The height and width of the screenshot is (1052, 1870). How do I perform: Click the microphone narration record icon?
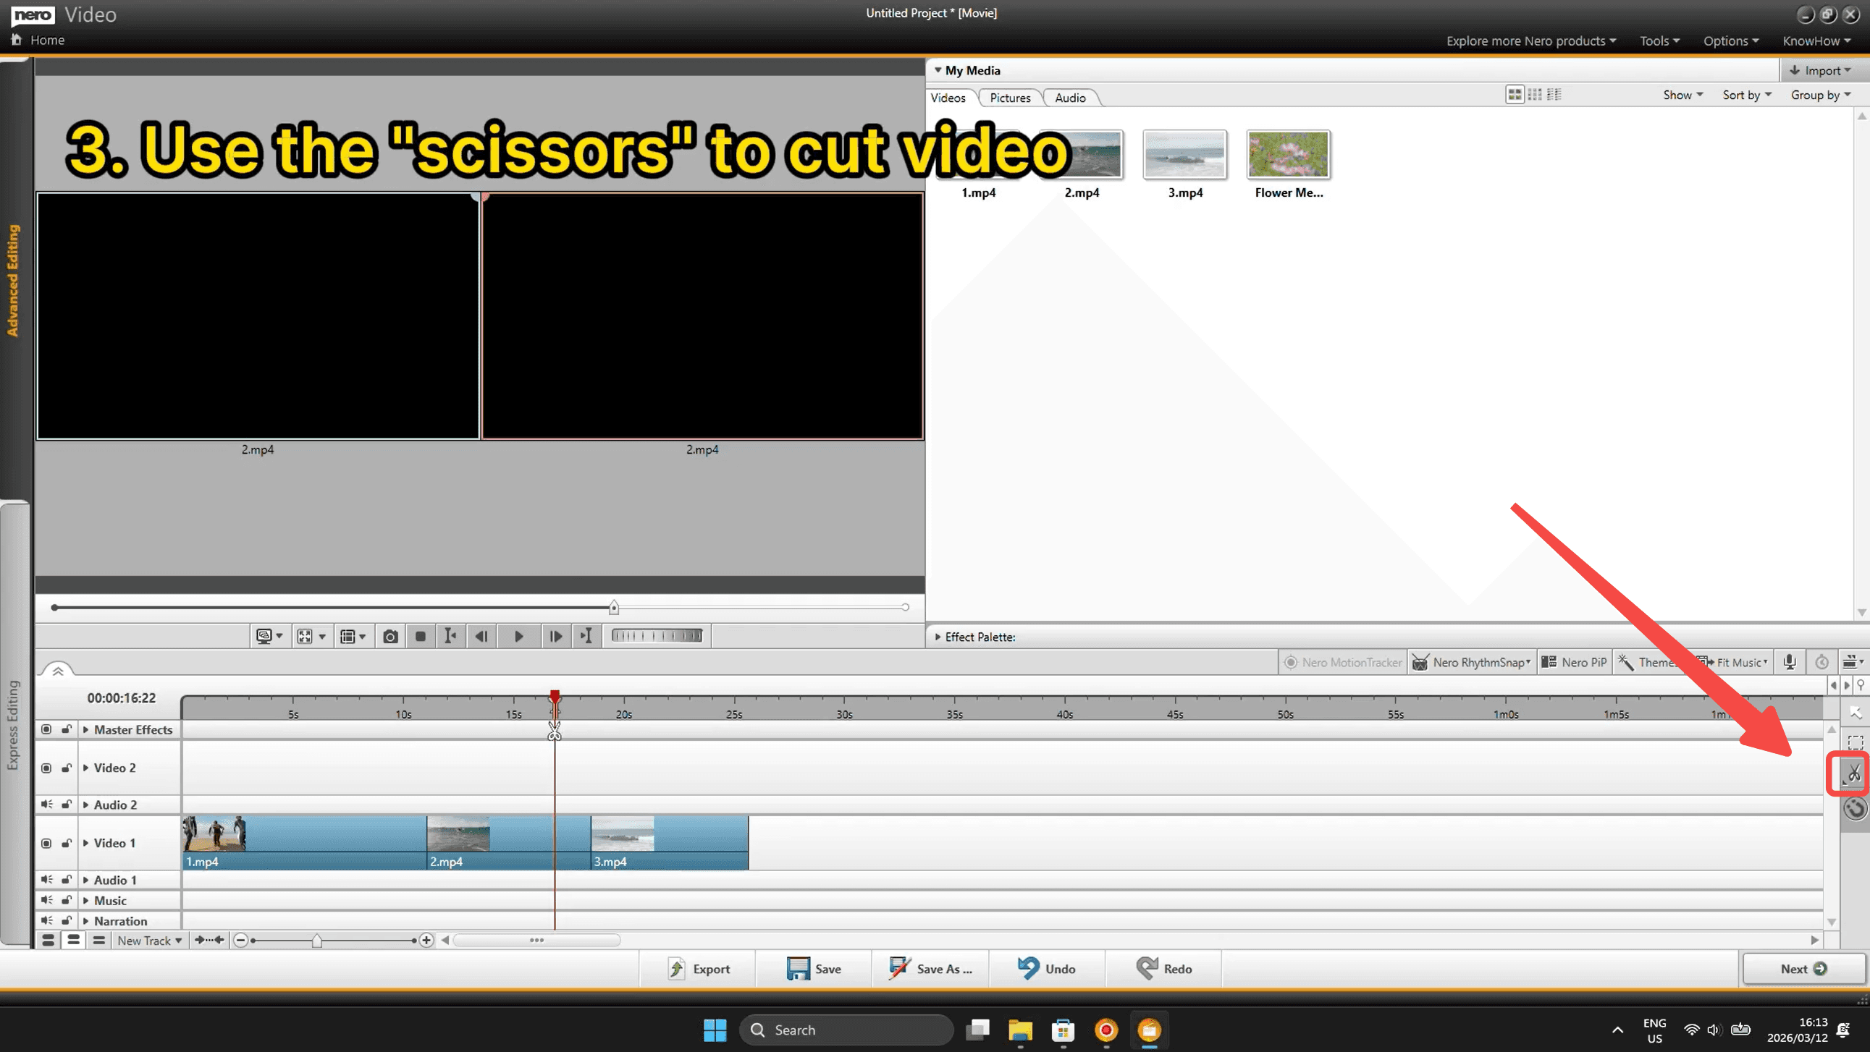pos(1790,662)
